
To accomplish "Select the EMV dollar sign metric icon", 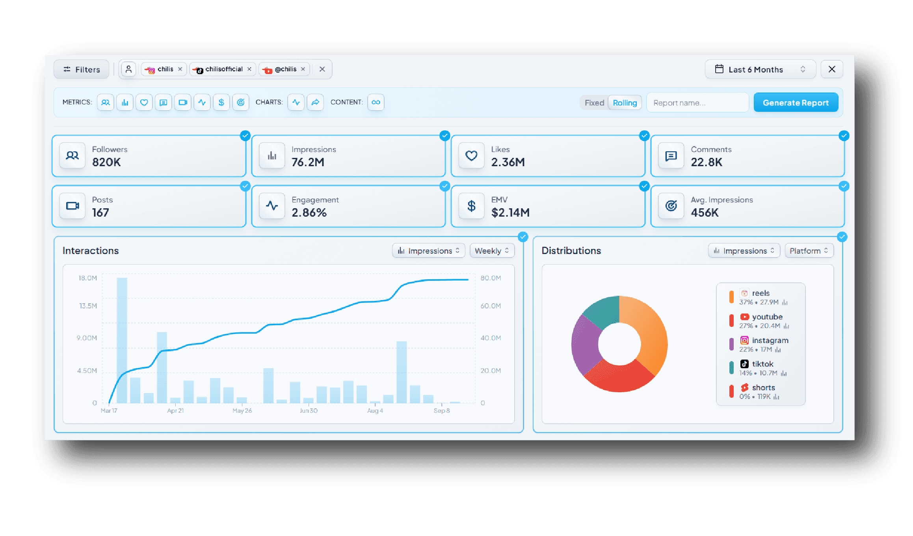I will pyautogui.click(x=221, y=102).
